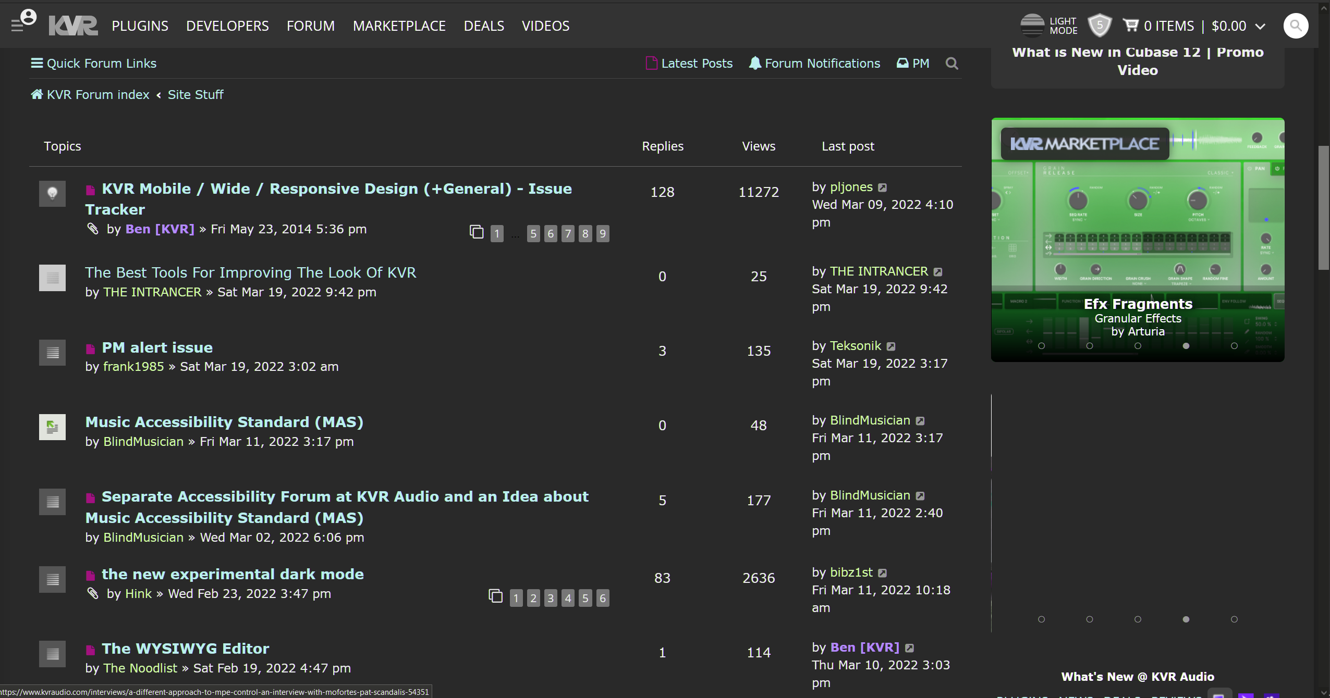Open the user account menu icon
Screen dimensions: 1330x698
click(x=23, y=21)
